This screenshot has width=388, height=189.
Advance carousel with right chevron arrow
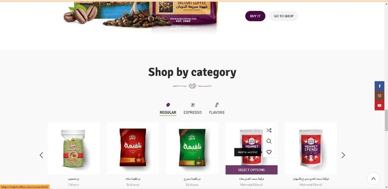(x=343, y=155)
